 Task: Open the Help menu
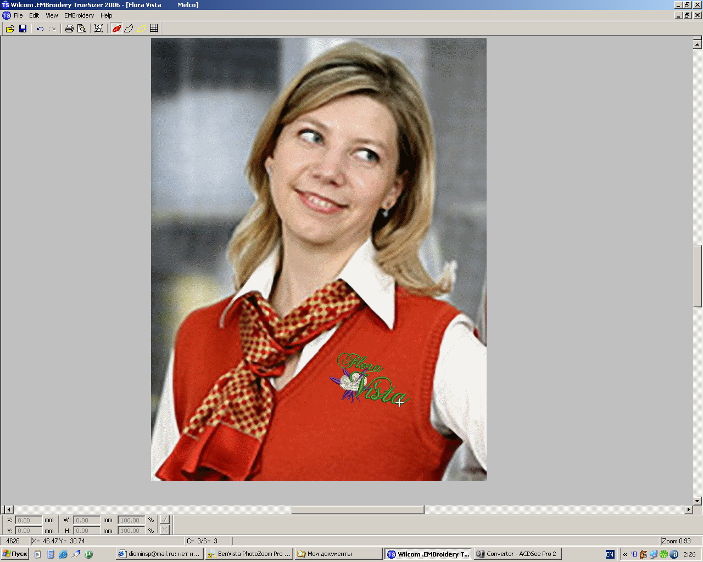coord(107,15)
